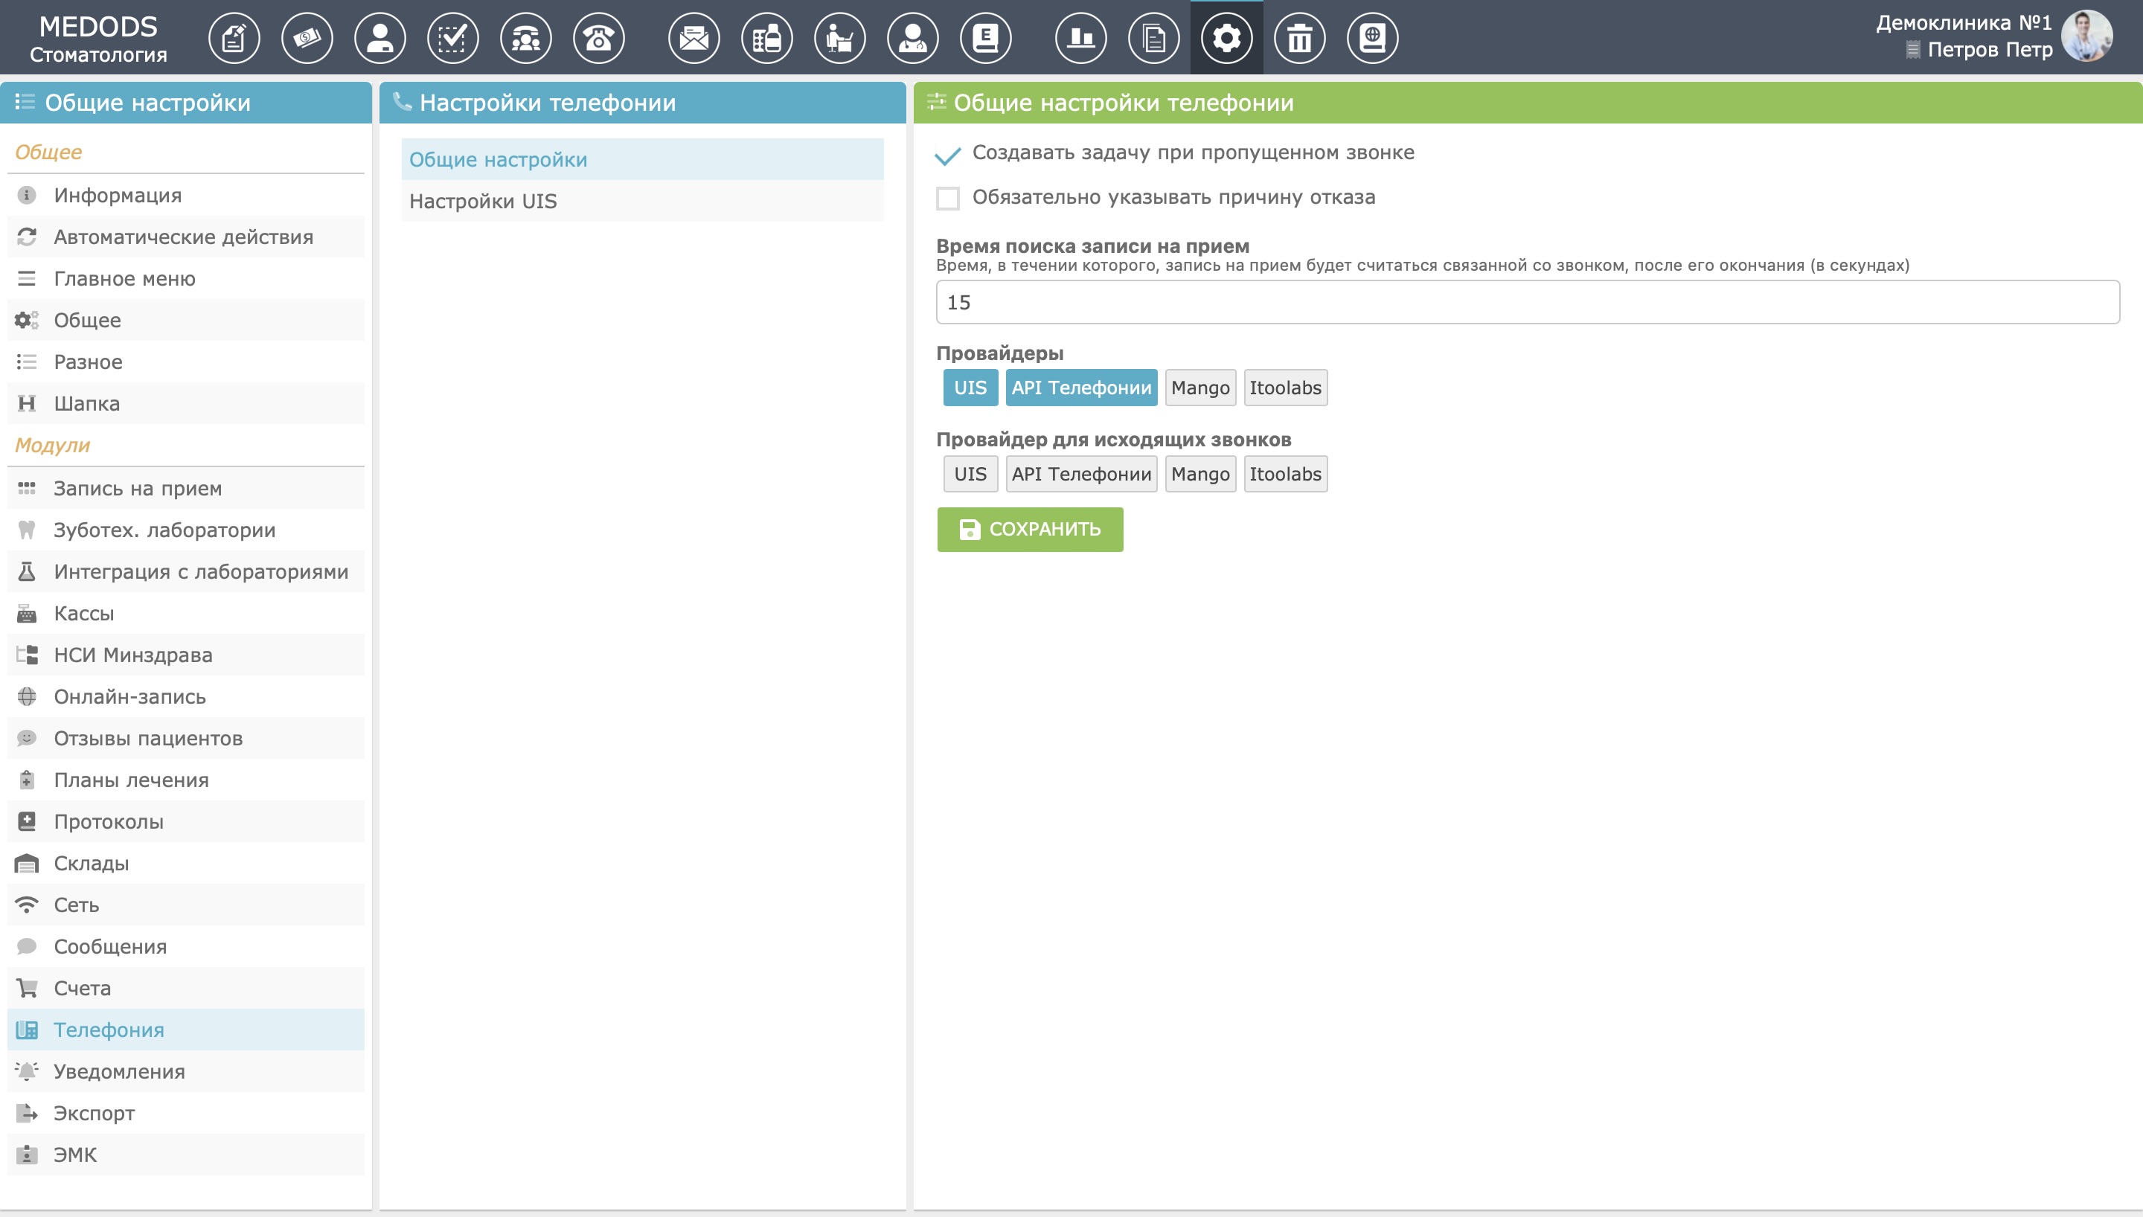Open 'Настройки UIS' in telephony settings list
Image resolution: width=2143 pixels, height=1217 pixels.
click(642, 201)
